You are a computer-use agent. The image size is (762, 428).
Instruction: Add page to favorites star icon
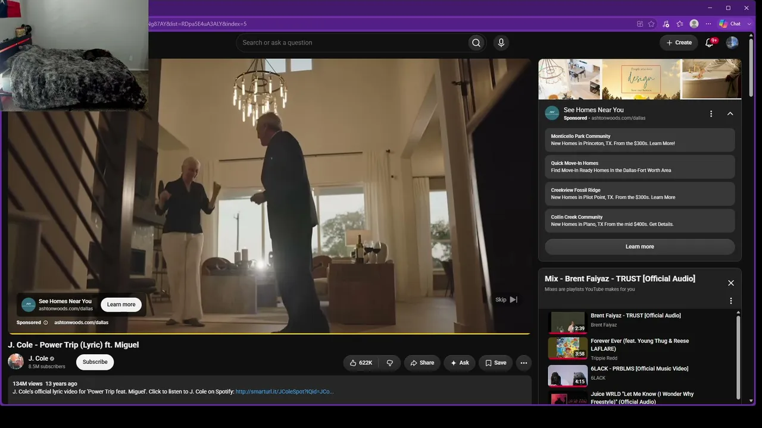(x=651, y=24)
